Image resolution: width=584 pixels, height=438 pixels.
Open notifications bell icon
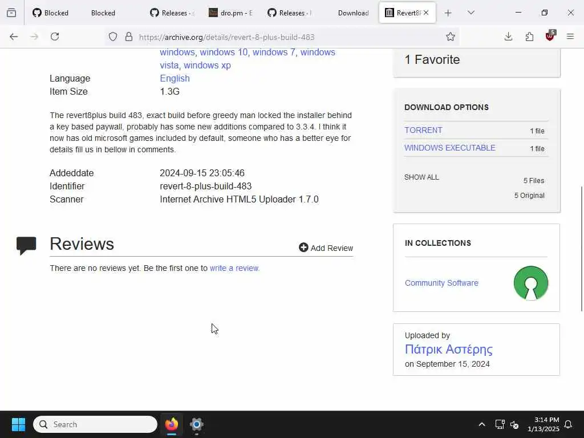click(x=569, y=424)
